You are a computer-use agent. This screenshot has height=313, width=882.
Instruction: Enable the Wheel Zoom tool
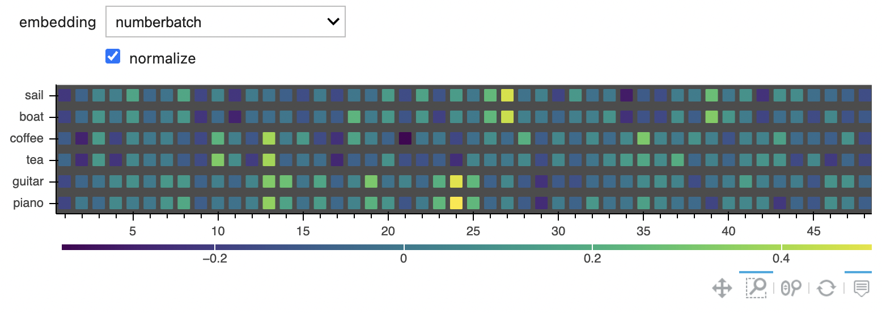(x=791, y=288)
